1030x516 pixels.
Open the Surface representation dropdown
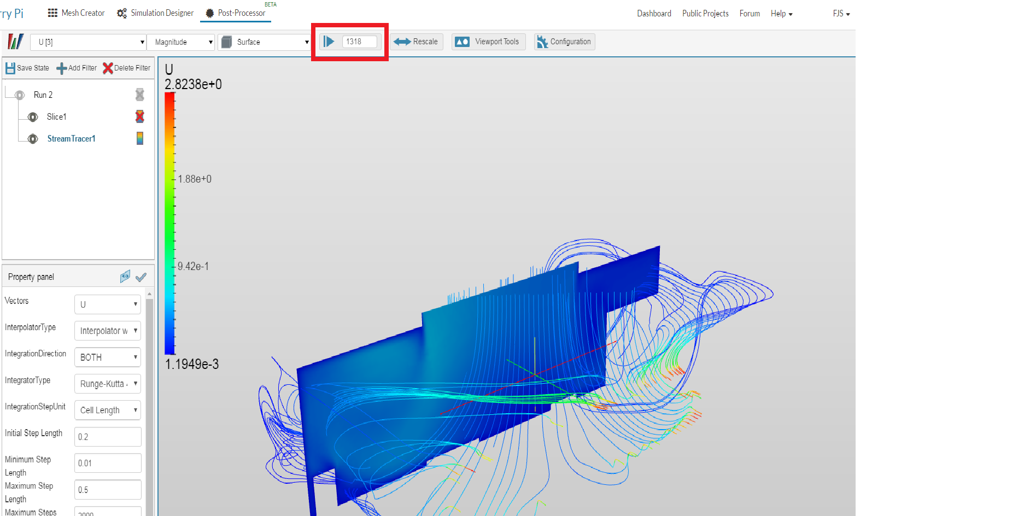pos(265,42)
